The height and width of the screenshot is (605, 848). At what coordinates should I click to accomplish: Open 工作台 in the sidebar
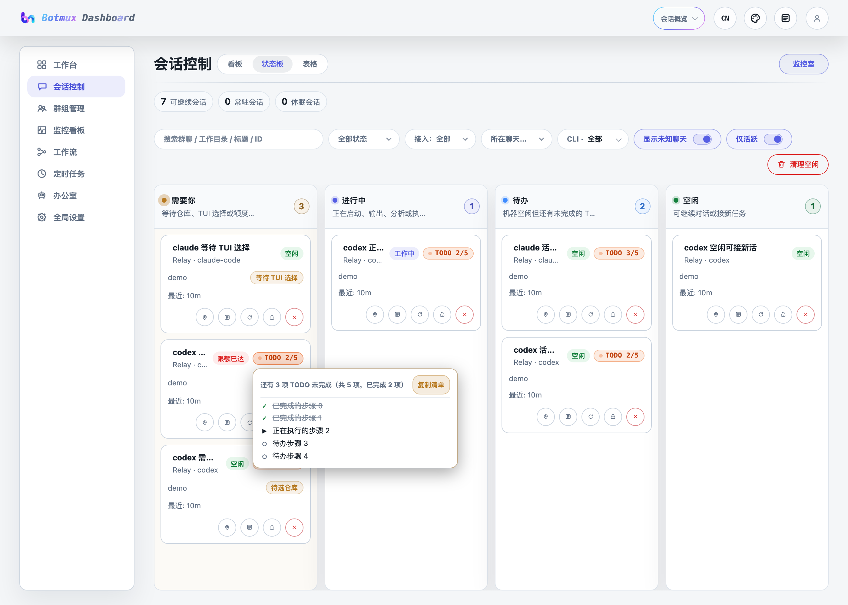click(x=76, y=65)
